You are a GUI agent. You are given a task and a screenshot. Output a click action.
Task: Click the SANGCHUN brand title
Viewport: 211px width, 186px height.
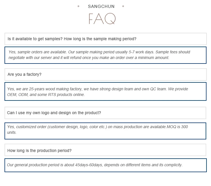(101, 6)
